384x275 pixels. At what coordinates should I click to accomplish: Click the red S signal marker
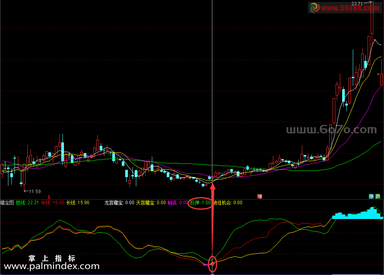coord(49,197)
